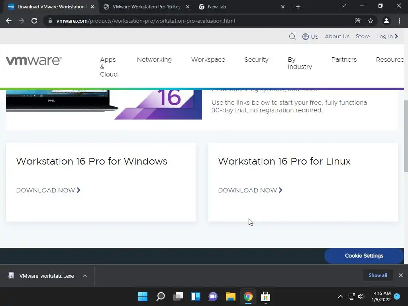Open the Security menu

[x=256, y=60]
